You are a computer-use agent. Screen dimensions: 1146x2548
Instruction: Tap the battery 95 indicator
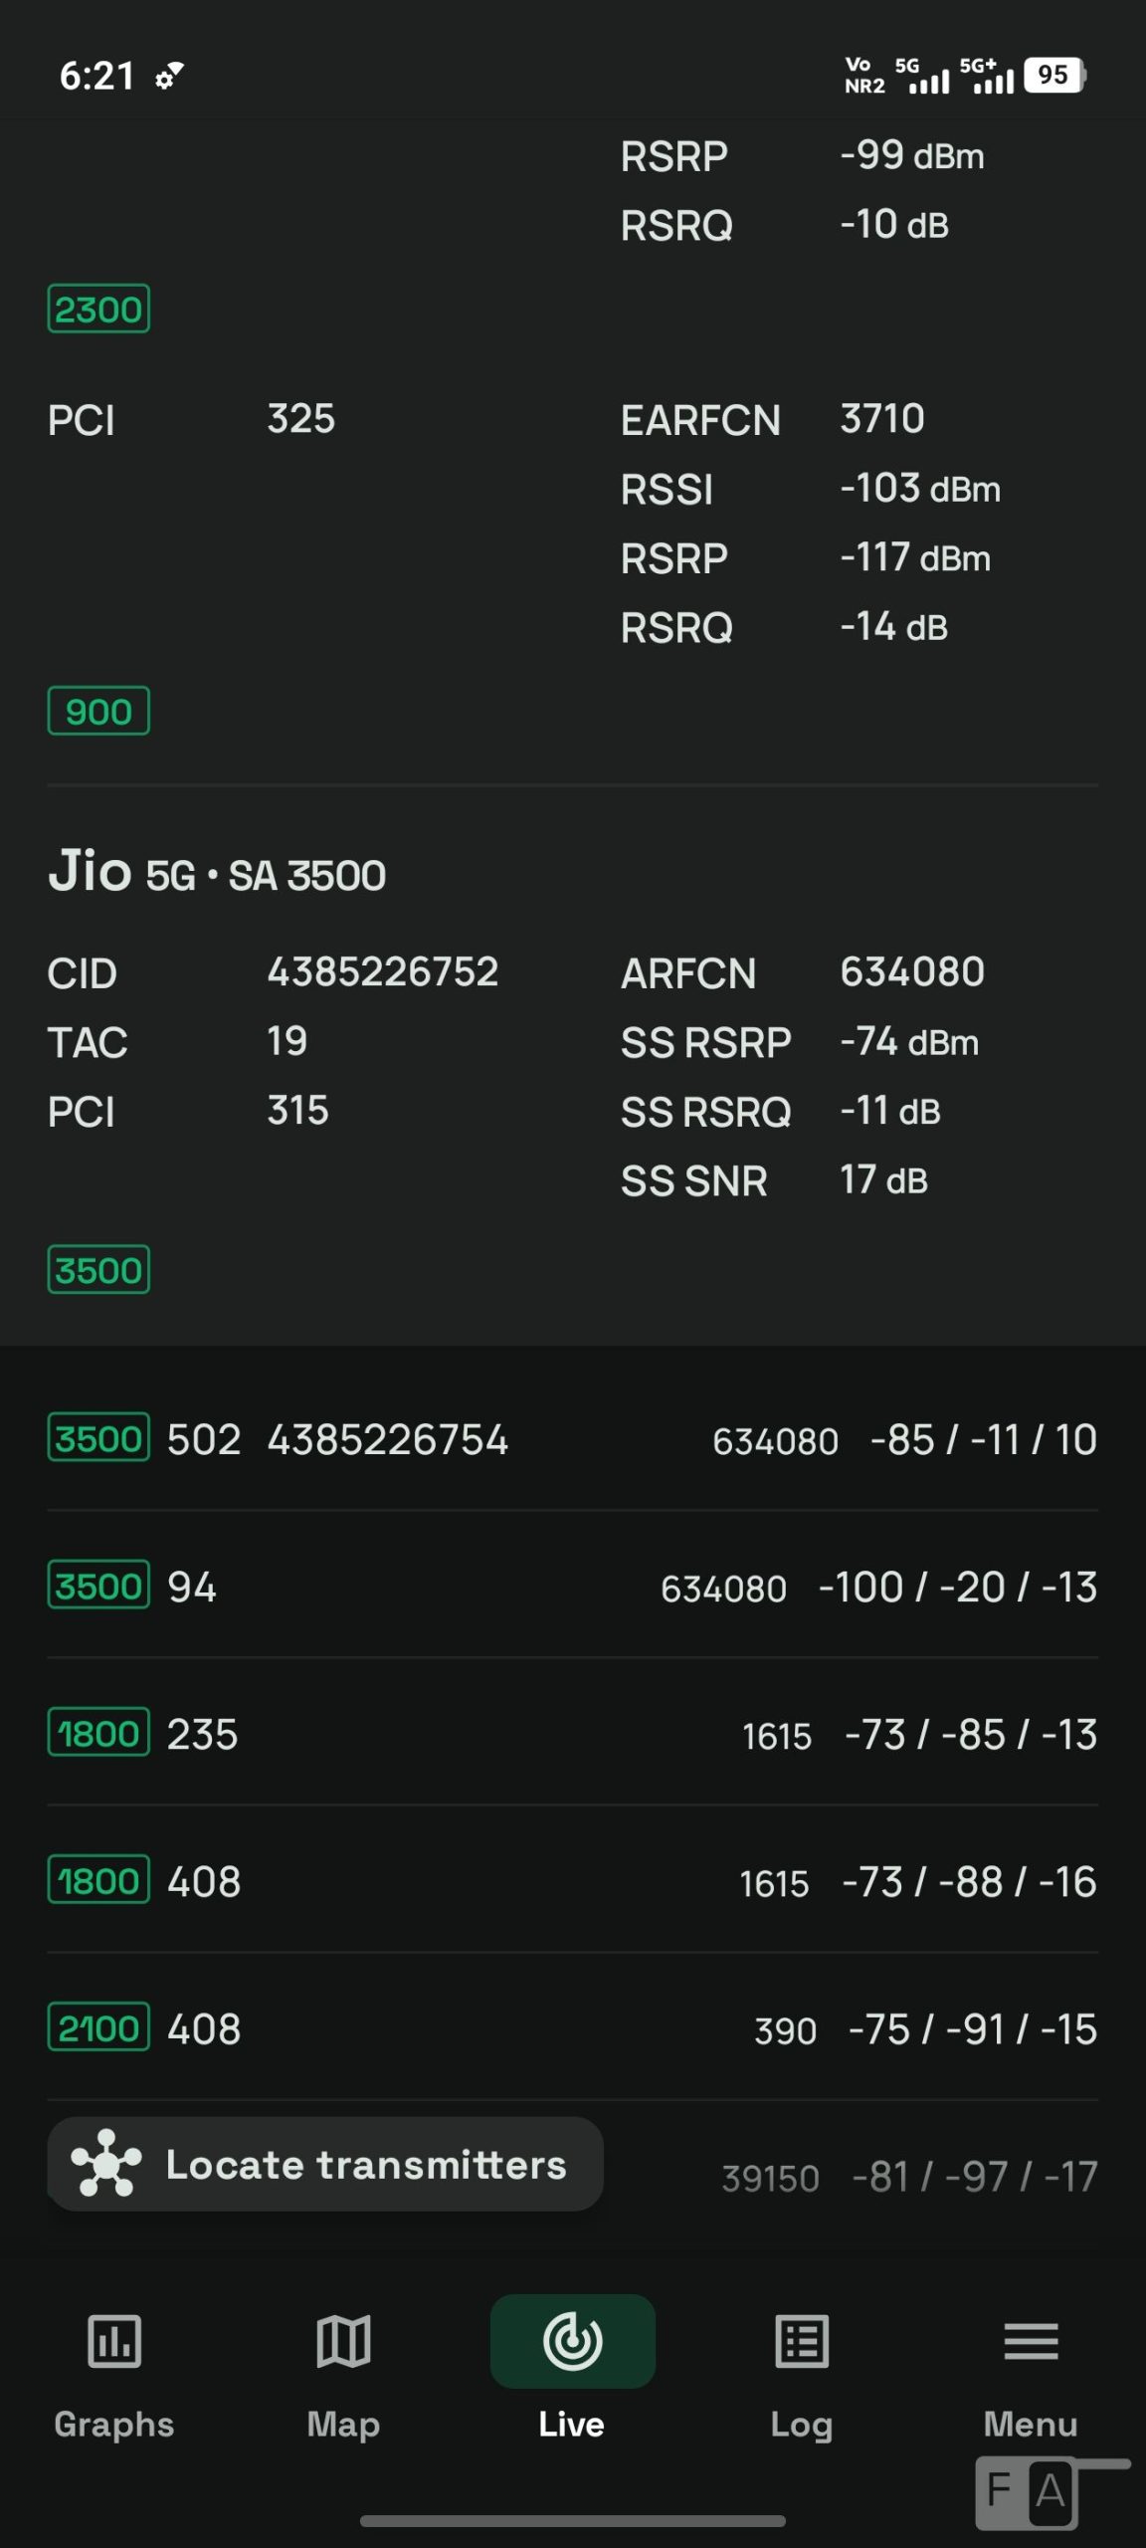coord(1054,75)
